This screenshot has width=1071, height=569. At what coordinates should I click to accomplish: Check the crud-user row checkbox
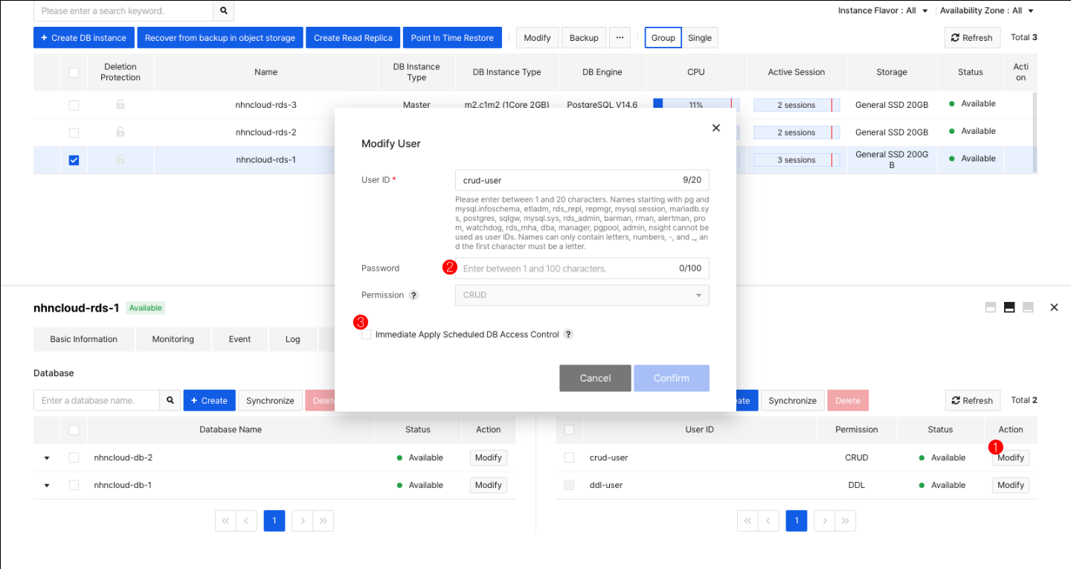coord(569,457)
